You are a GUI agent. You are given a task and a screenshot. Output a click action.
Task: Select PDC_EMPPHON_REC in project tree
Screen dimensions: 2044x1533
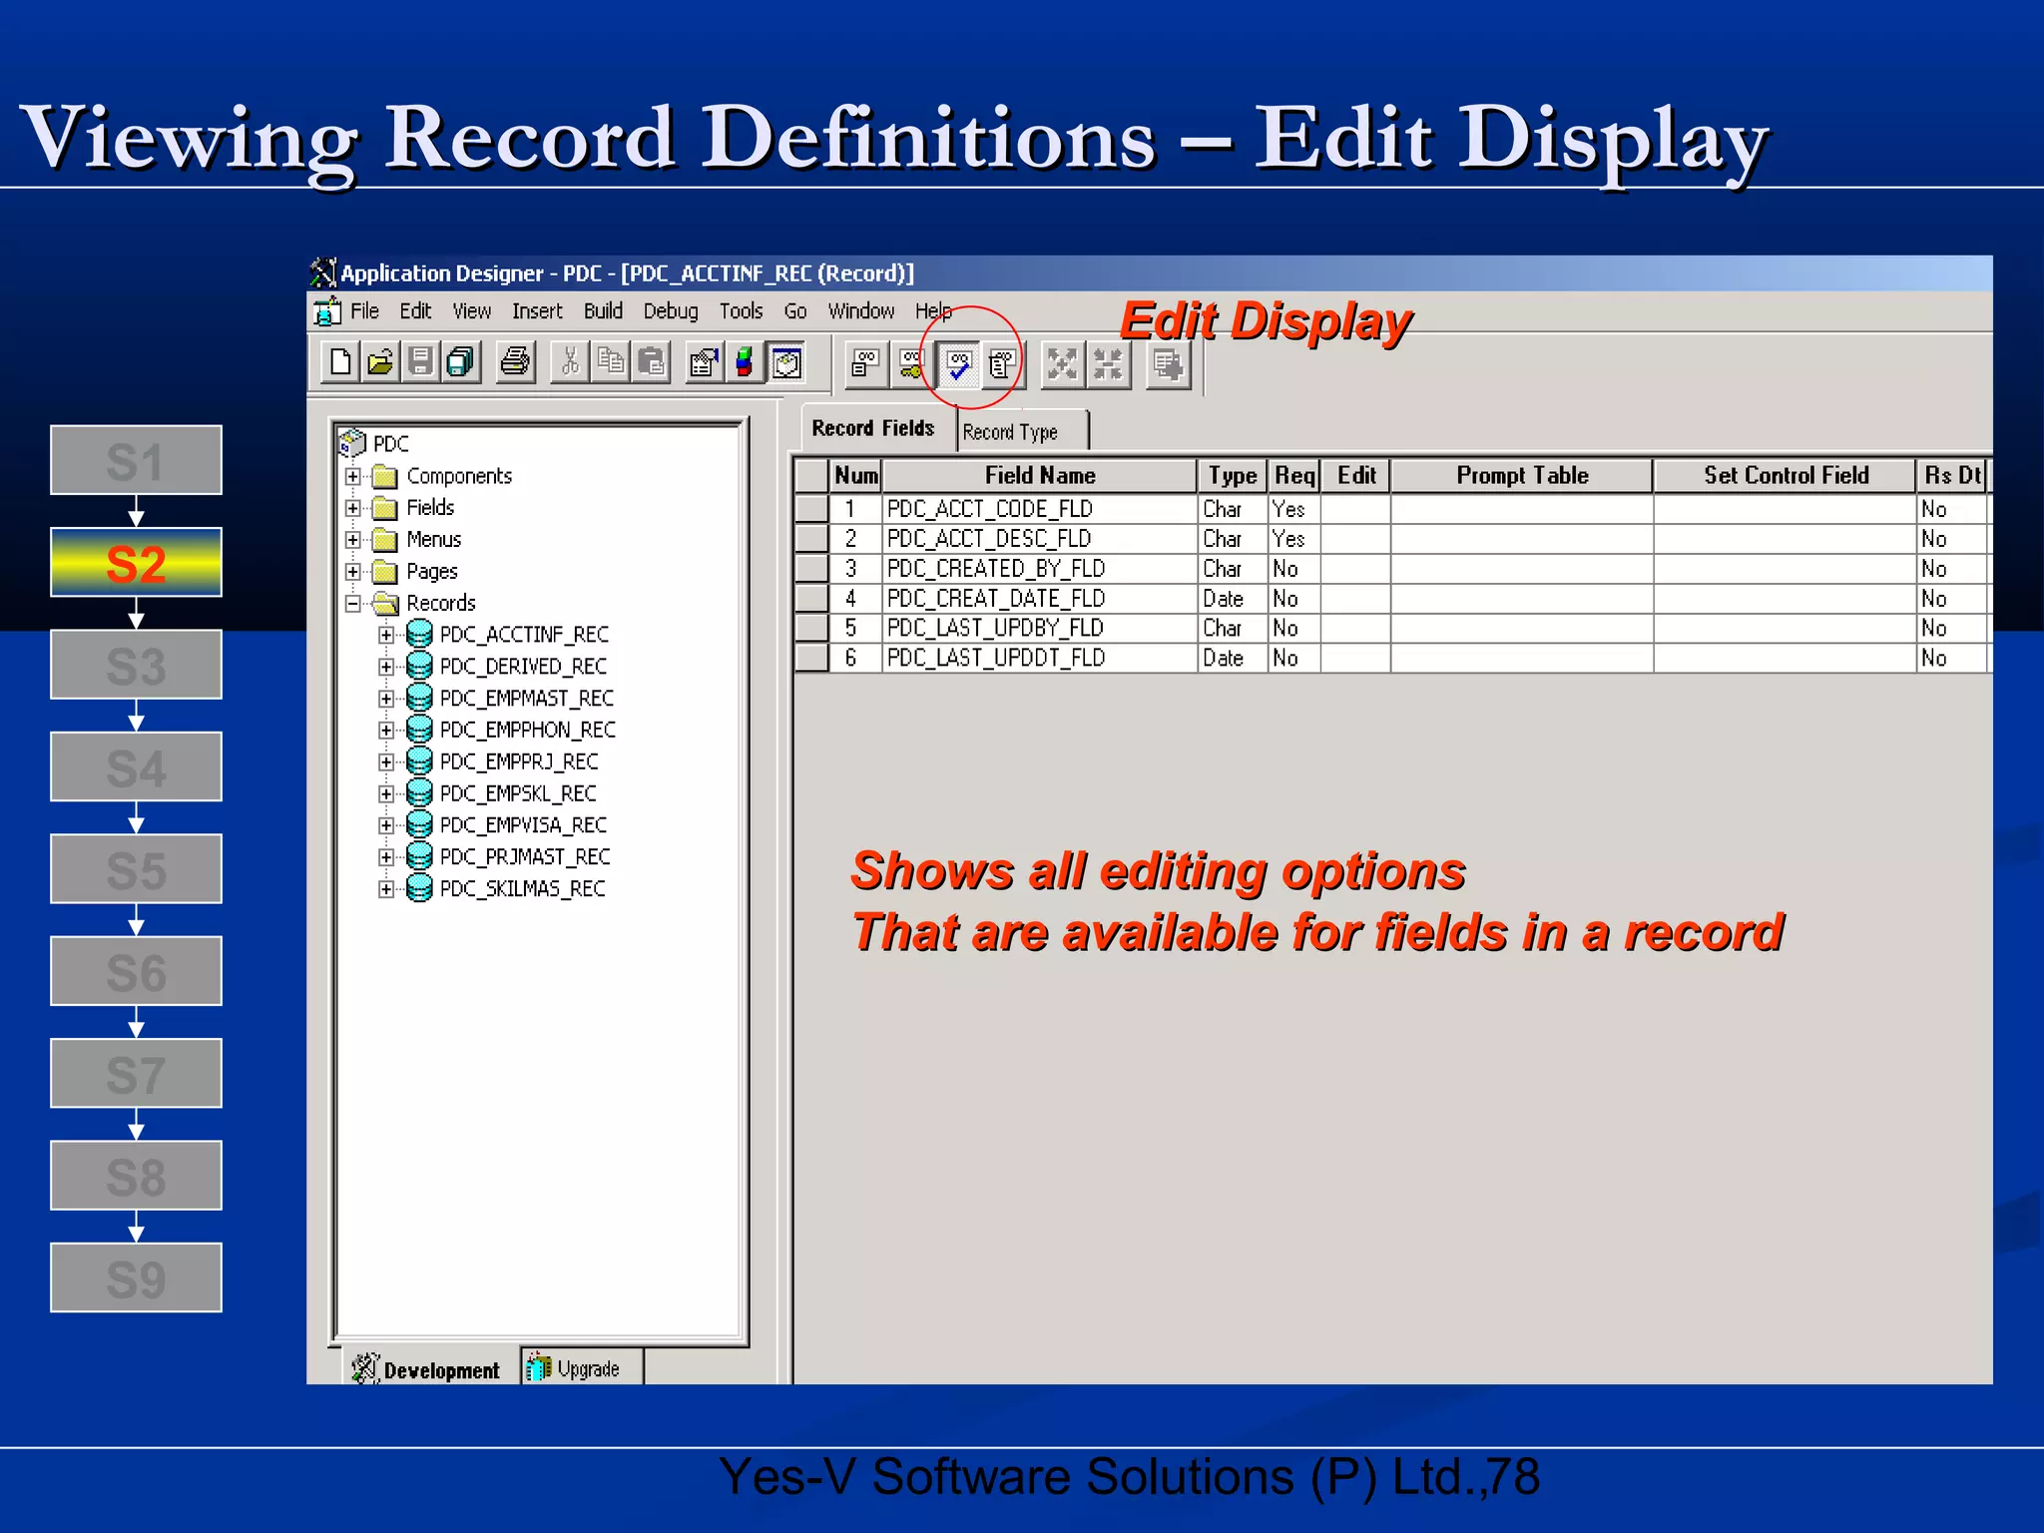pyautogui.click(x=528, y=731)
